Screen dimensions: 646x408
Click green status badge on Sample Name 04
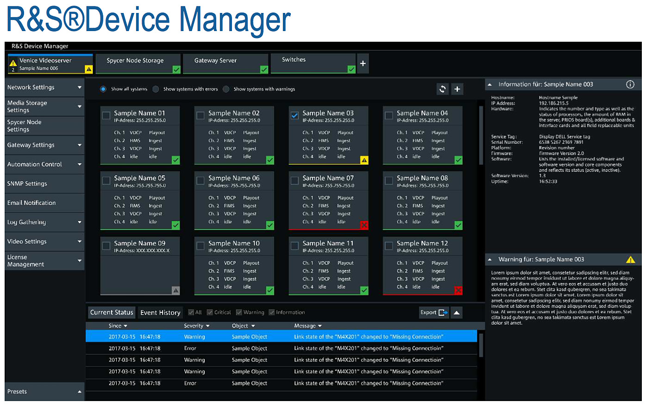(458, 160)
